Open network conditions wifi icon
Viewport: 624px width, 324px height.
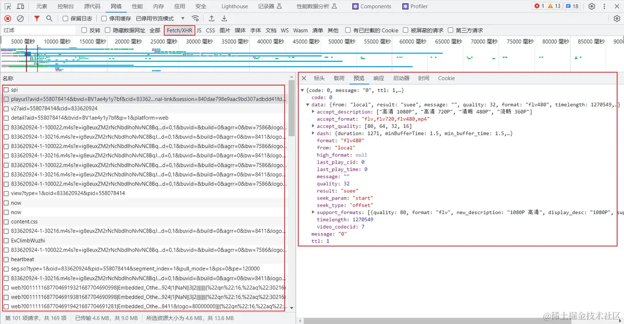pos(195,18)
